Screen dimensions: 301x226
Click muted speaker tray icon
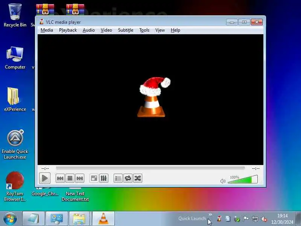pos(264,219)
